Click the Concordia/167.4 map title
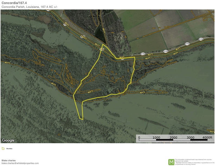Viewport: 215px width, 166px height. [14, 3]
